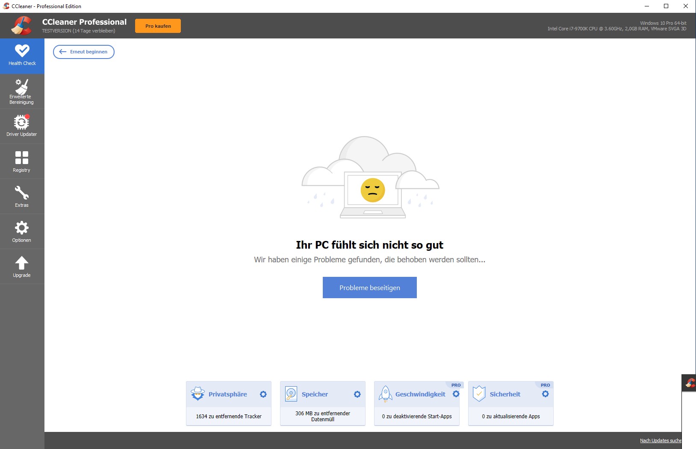Open Erweiterte Bereinigung in the sidebar
The height and width of the screenshot is (449, 696).
tap(22, 91)
